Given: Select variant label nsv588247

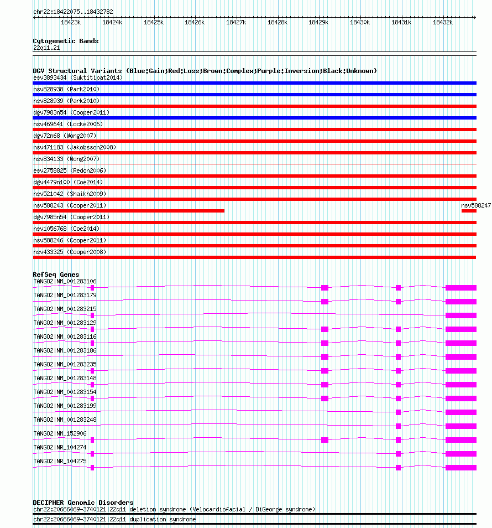Looking at the screenshot, I should tap(476, 205).
